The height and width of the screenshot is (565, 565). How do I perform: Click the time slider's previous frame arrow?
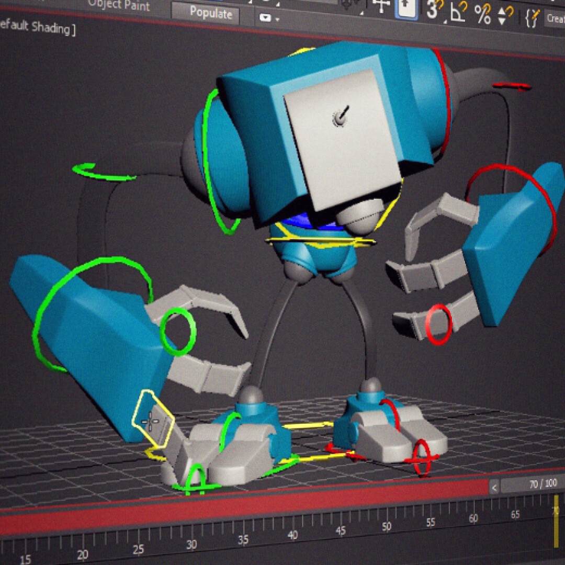pos(494,488)
